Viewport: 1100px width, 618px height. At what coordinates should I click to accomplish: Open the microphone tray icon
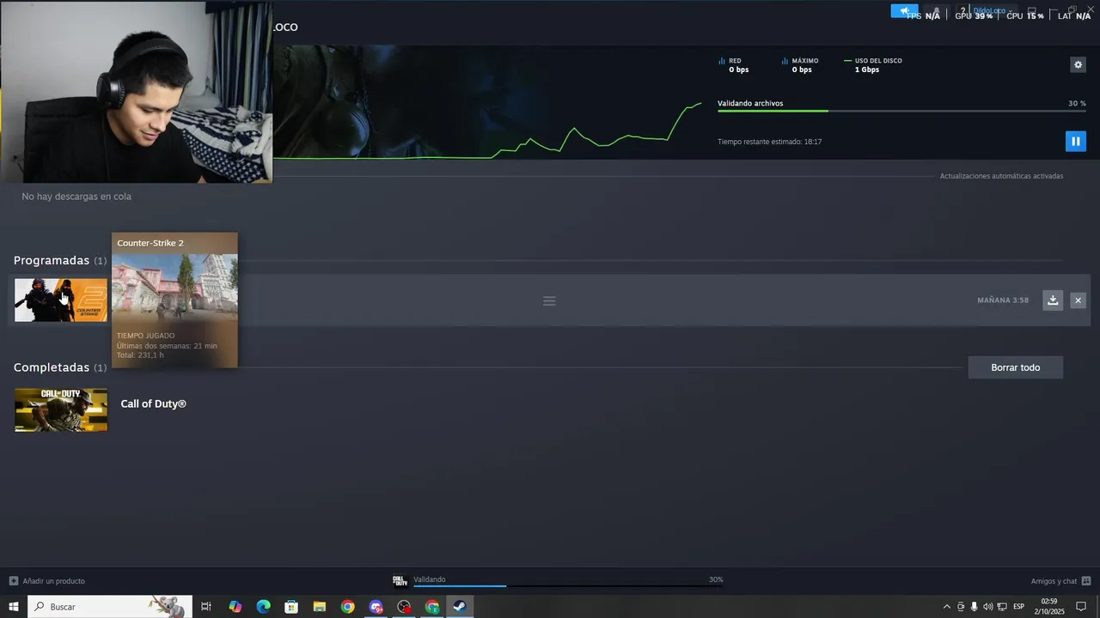click(x=974, y=607)
